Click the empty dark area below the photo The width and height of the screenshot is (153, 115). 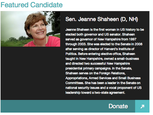30,73
